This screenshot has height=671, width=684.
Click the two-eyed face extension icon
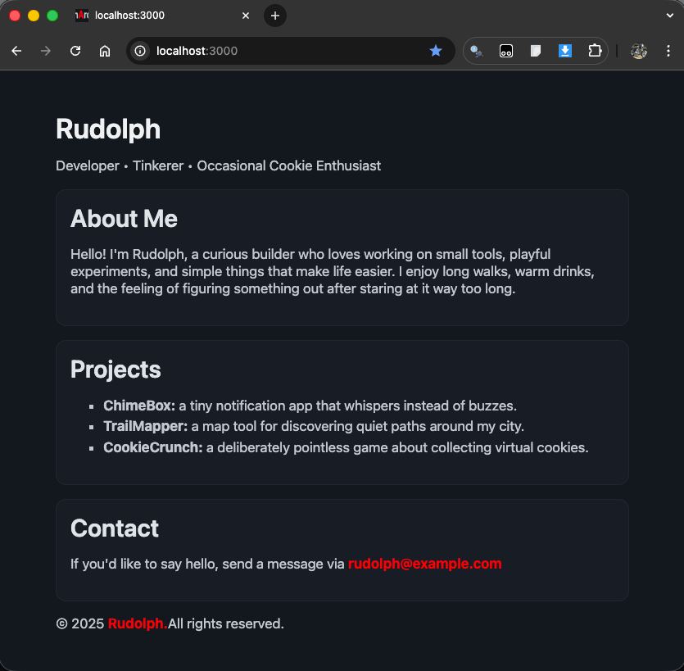point(506,51)
